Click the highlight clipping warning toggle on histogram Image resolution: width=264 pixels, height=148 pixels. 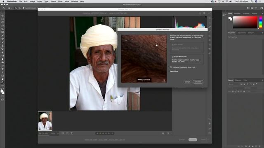coord(206,17)
